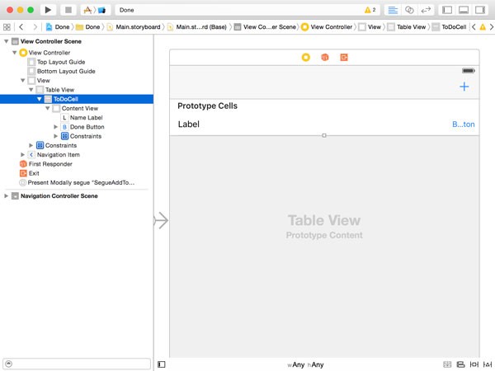This screenshot has height=371, width=495.
Task: Expand Constraints under Content View
Action: click(55, 136)
